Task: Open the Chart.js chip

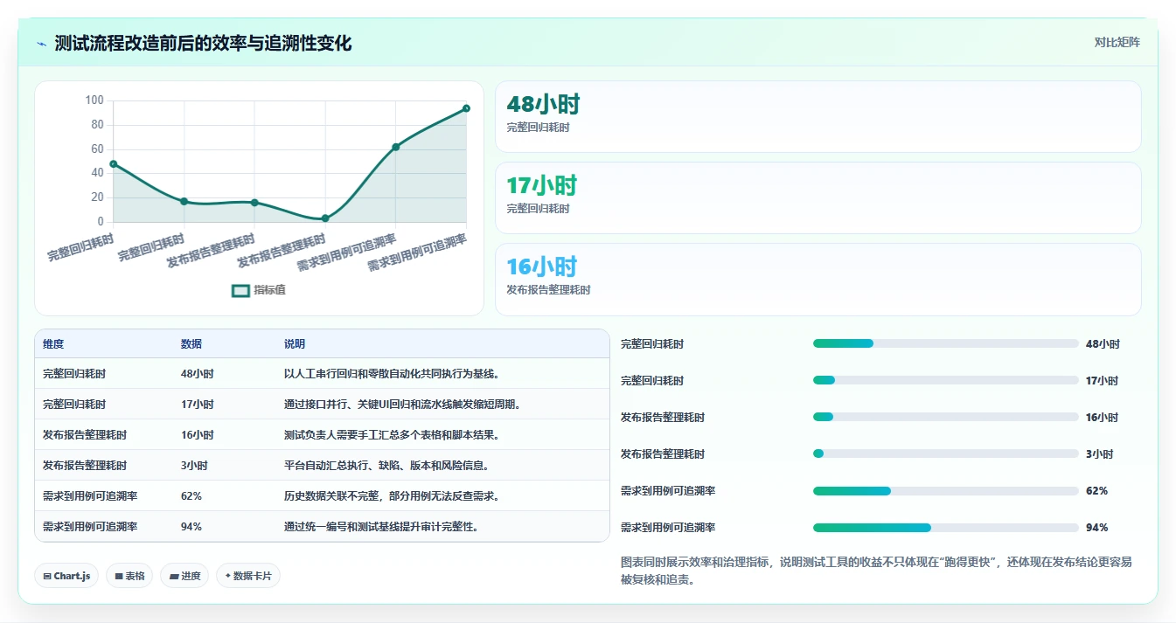Action: point(66,576)
